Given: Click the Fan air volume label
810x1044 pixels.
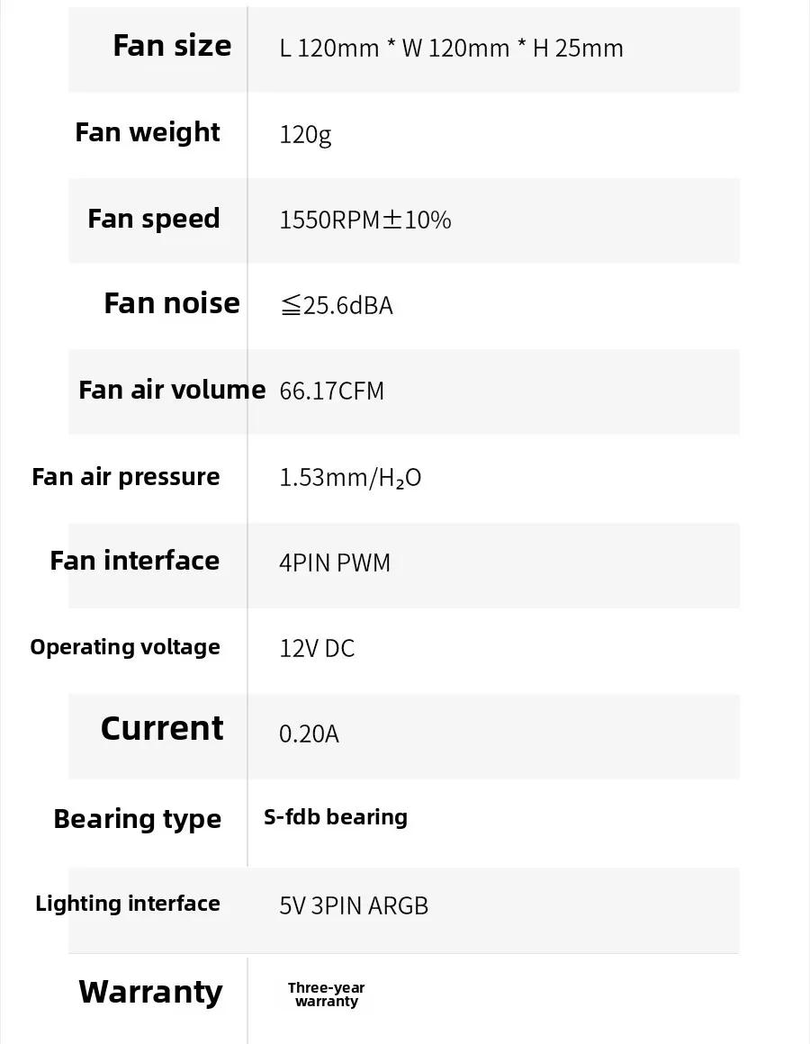Looking at the screenshot, I should click(172, 390).
